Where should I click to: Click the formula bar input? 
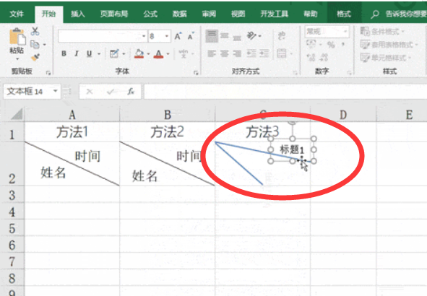pyautogui.click(x=285, y=92)
